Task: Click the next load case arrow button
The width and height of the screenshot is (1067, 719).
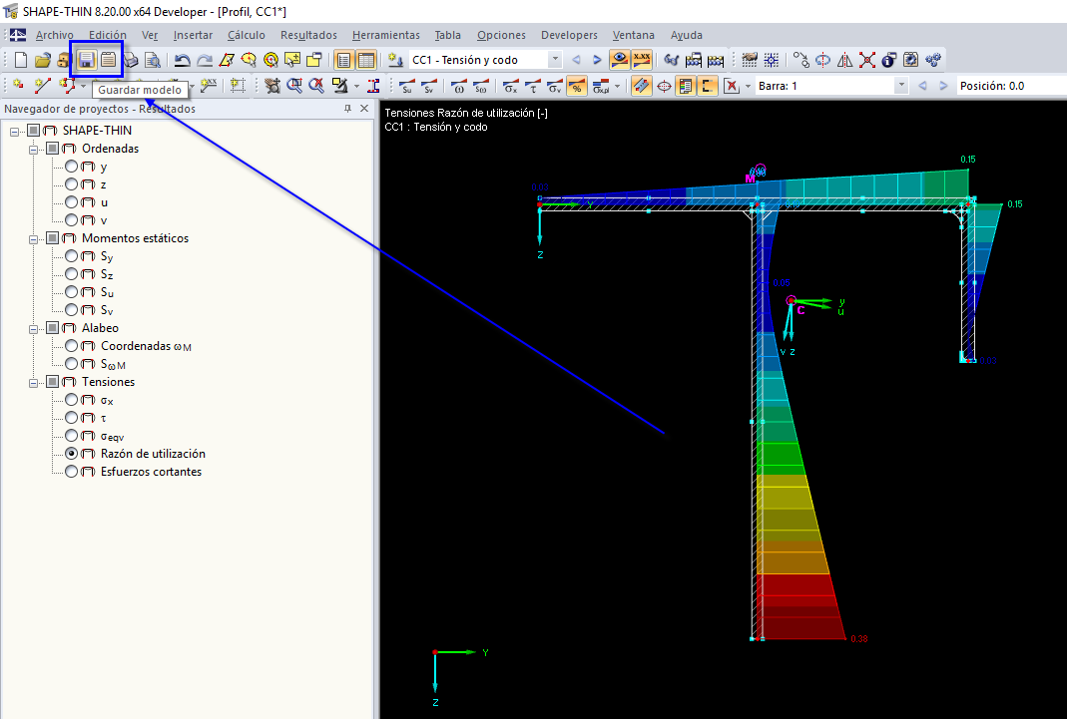Action: 597,60
